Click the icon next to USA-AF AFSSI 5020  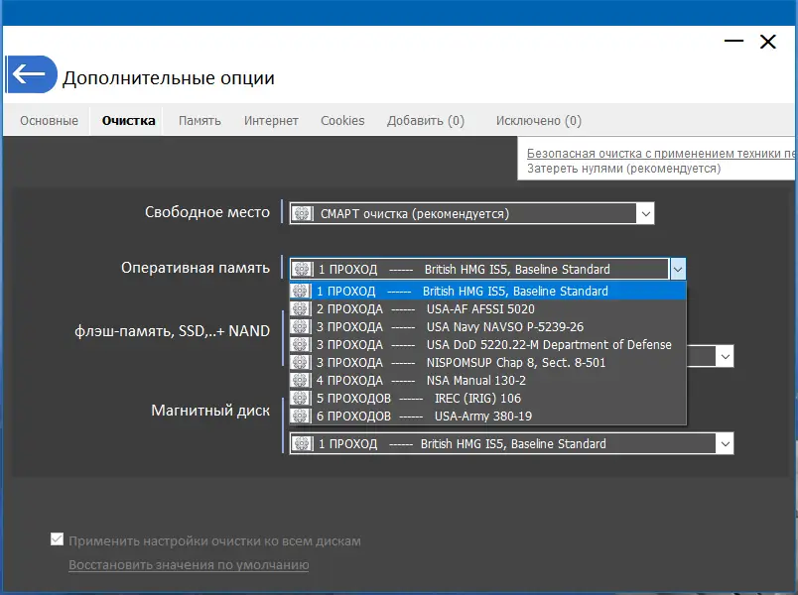pos(301,308)
